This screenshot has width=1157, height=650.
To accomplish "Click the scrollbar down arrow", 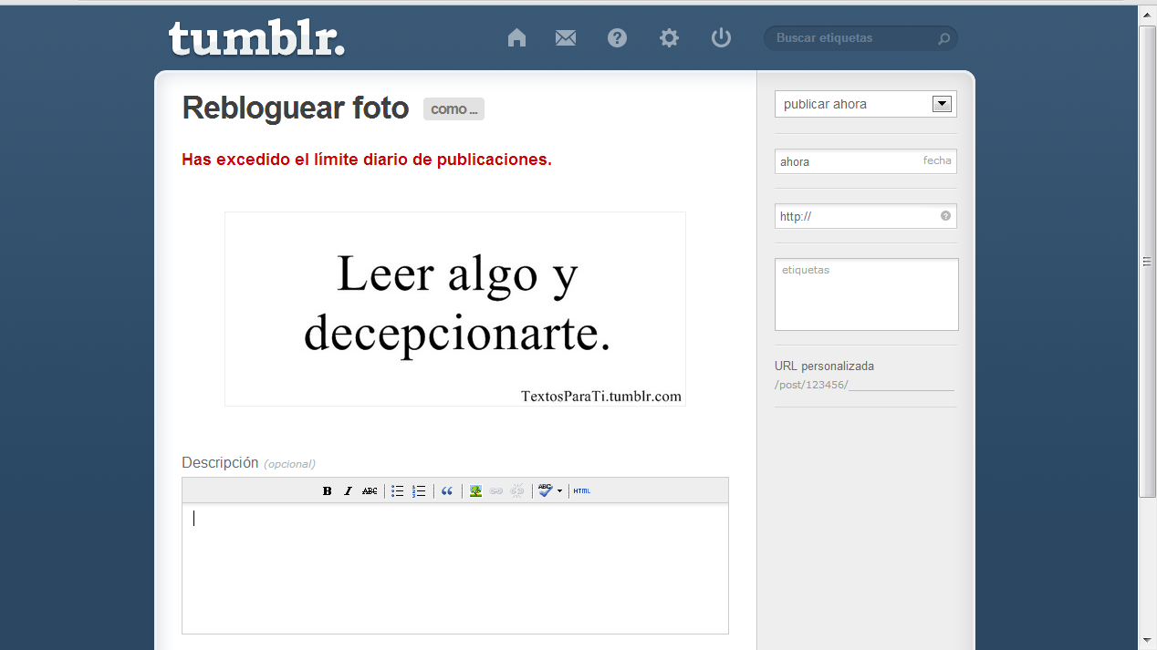I will pos(1148,641).
